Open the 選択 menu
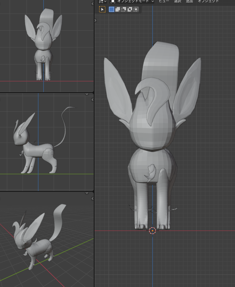 (x=178, y=1)
